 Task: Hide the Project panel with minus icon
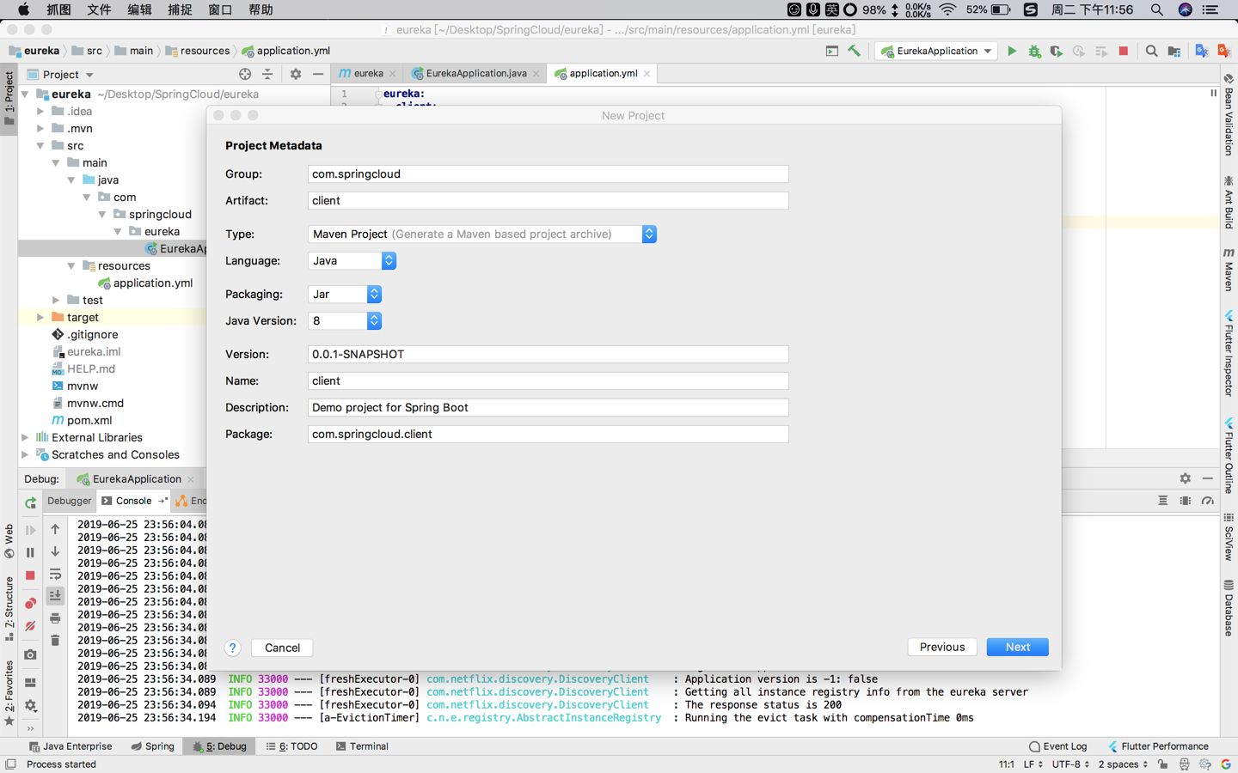pyautogui.click(x=318, y=75)
